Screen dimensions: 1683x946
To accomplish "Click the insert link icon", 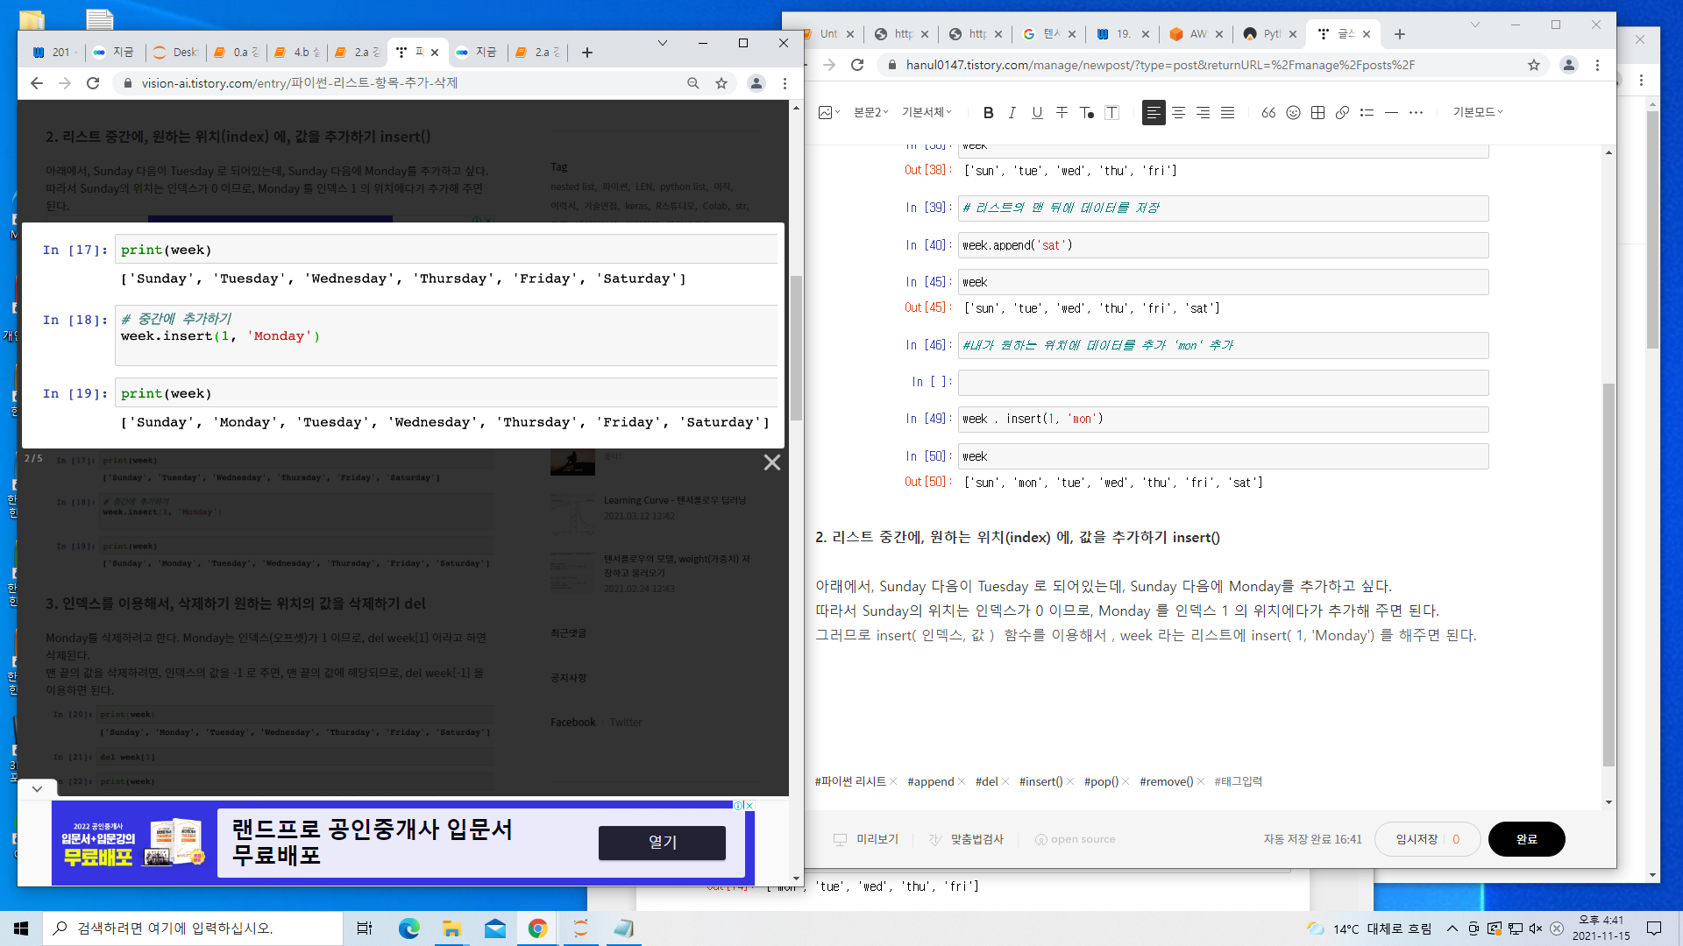I will [x=1342, y=112].
